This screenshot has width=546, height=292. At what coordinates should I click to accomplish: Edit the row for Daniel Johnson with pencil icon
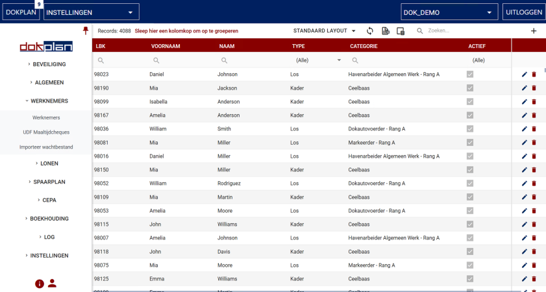click(x=525, y=75)
